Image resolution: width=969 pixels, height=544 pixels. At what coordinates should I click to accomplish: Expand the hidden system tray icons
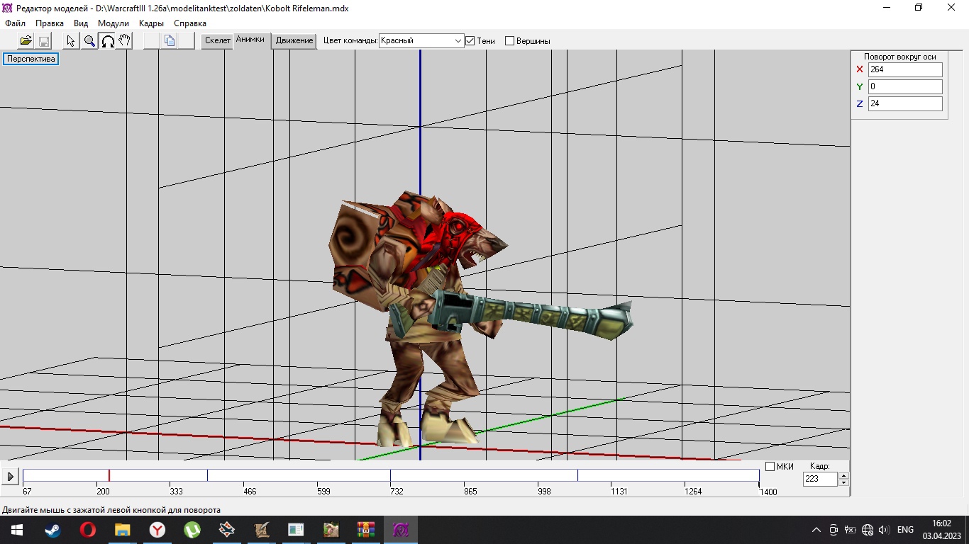(x=816, y=530)
